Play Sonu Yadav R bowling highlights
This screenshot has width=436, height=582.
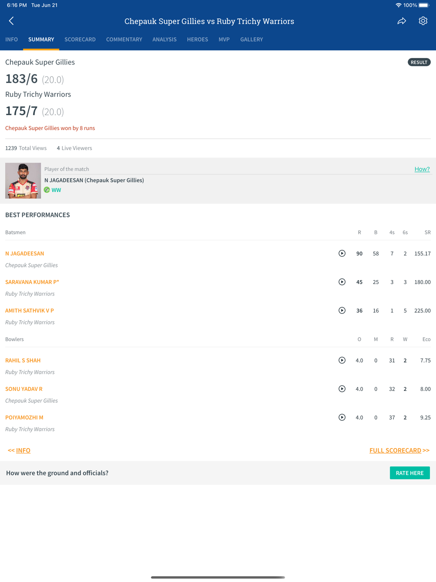pos(342,389)
